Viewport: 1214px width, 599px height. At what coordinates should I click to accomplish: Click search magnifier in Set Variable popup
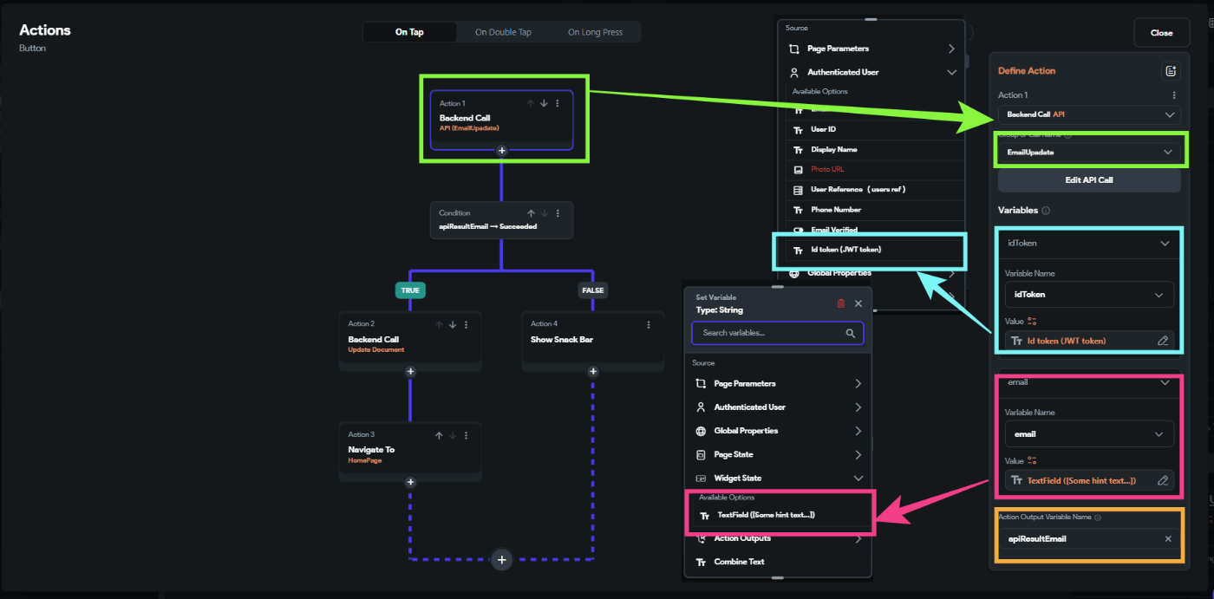851,333
